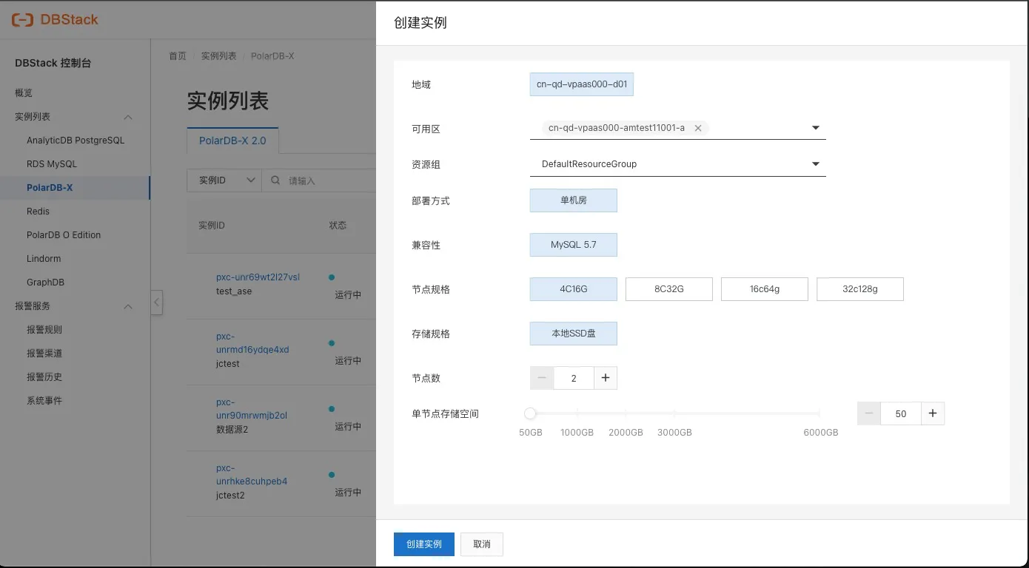The image size is (1029, 568).
Task: Open GraphDB in sidebar
Action: pos(45,282)
